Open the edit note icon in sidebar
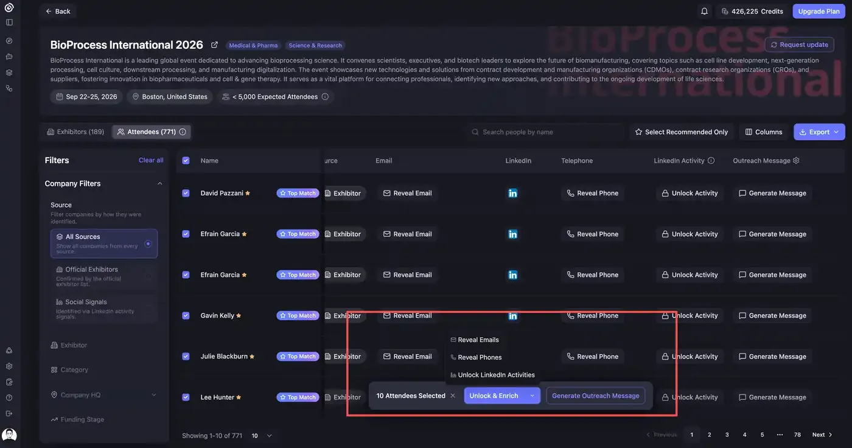The height and width of the screenshot is (448, 852). tap(9, 382)
